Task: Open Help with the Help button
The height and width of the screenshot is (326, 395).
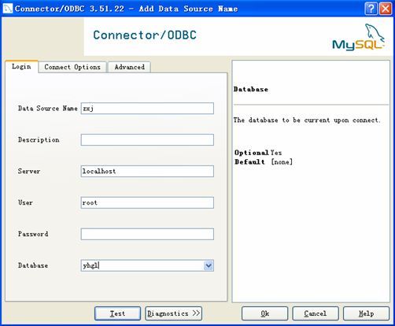Action: (x=366, y=313)
